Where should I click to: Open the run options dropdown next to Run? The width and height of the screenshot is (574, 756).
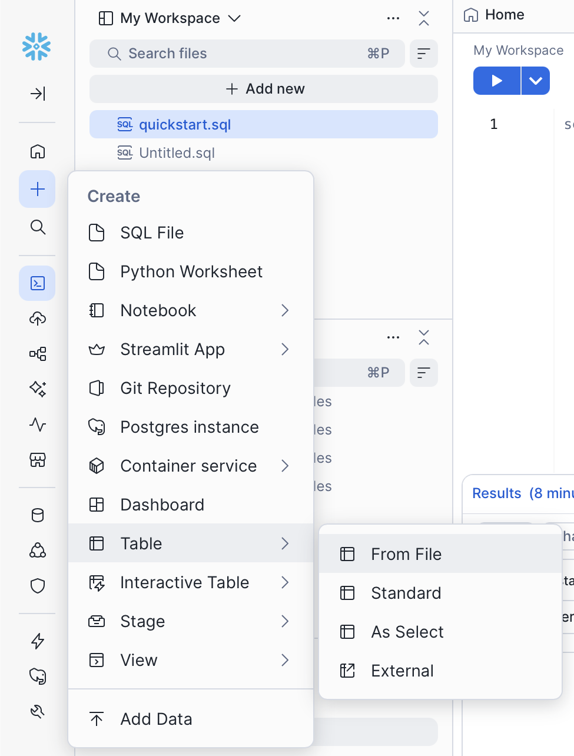click(x=535, y=81)
